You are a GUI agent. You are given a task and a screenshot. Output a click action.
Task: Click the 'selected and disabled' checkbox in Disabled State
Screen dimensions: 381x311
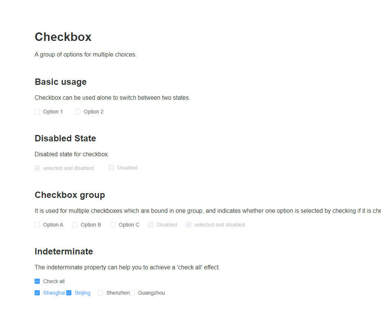(x=37, y=168)
